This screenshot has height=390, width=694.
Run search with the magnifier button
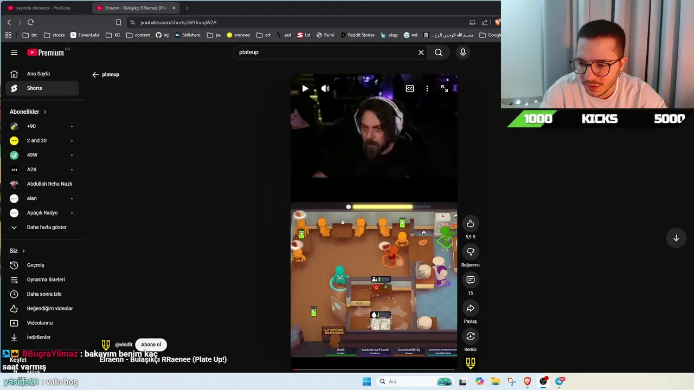438,53
